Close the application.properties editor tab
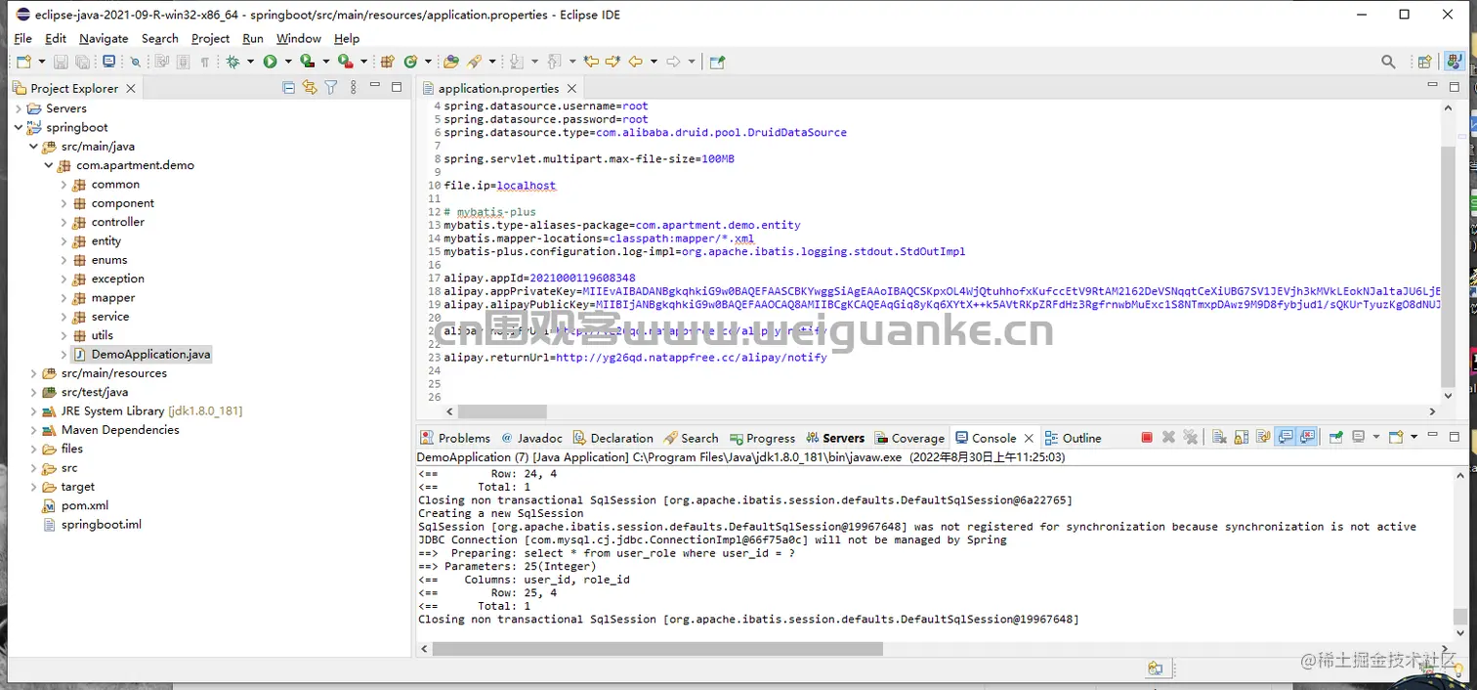The width and height of the screenshot is (1477, 690). coord(572,88)
